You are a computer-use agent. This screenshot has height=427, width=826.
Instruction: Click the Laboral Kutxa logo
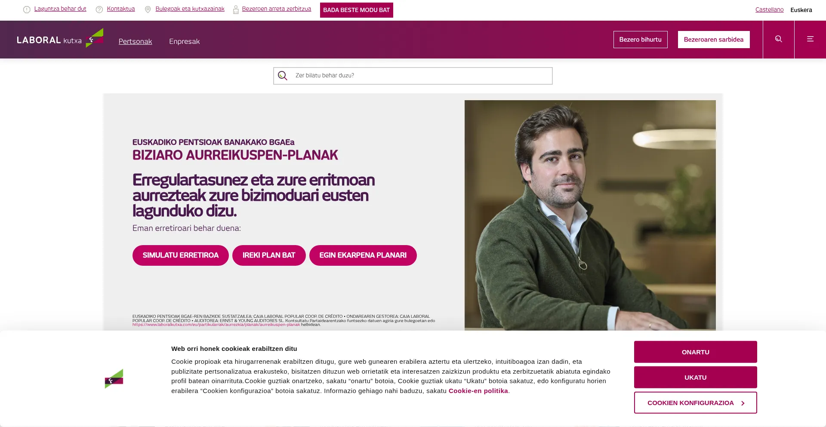click(x=60, y=39)
